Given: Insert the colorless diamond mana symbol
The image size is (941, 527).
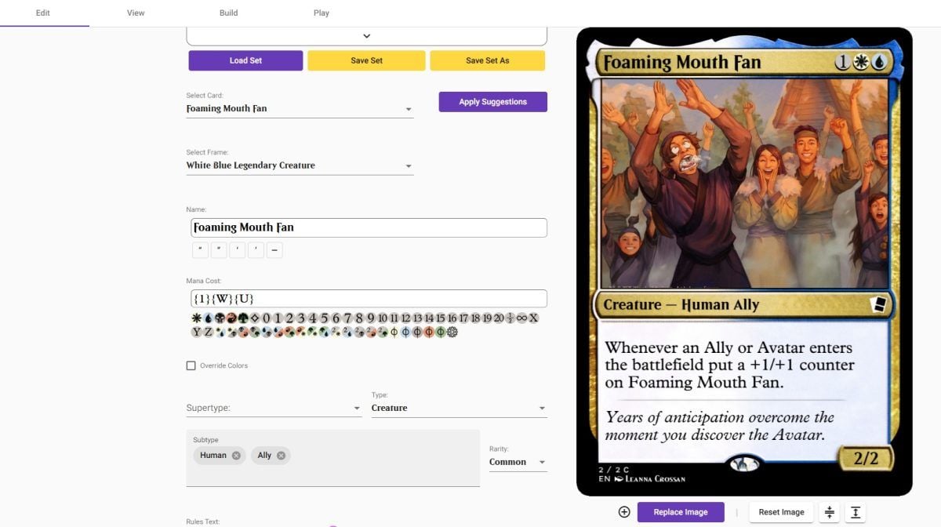Looking at the screenshot, I should [x=255, y=318].
